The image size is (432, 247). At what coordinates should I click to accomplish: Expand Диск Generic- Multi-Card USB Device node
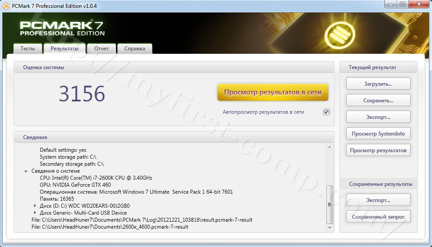tap(35, 212)
